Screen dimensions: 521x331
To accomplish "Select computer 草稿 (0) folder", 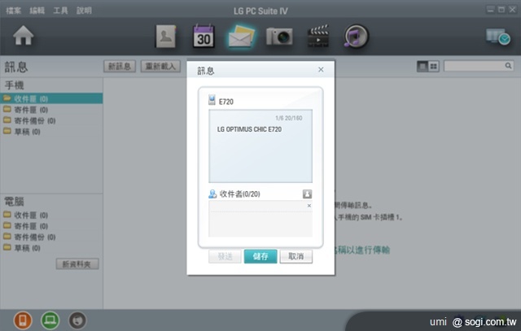I will click(51, 248).
